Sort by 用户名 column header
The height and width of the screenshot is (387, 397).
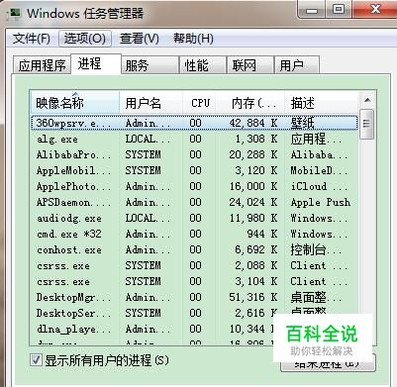(x=150, y=103)
